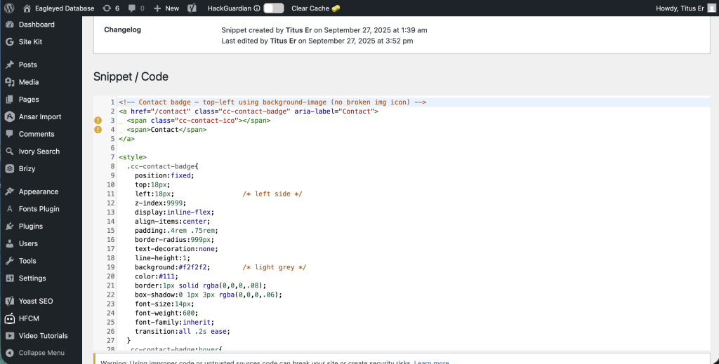Screen dimensions: 719x364
Task: Click the HackGuardian info icon
Action: coord(256,8)
